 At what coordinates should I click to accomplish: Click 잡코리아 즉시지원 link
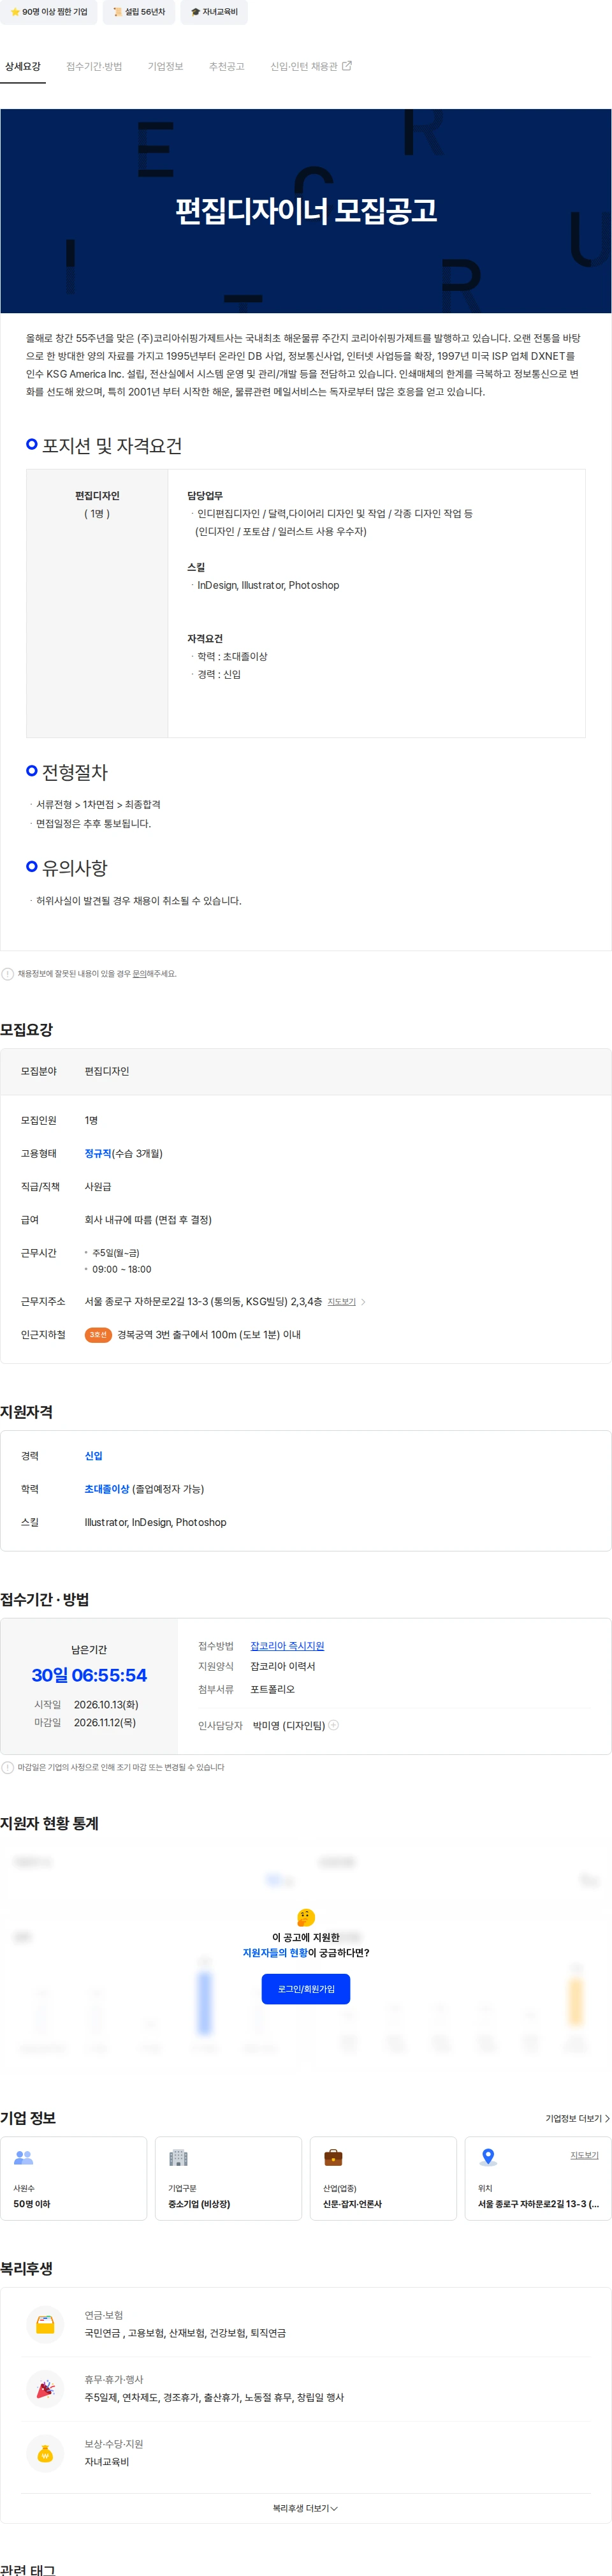tap(287, 1646)
